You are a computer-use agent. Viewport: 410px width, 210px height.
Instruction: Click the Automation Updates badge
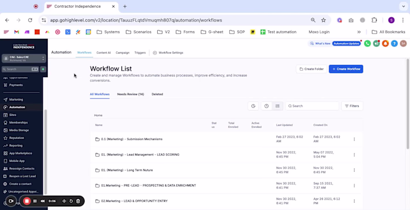coord(346,43)
